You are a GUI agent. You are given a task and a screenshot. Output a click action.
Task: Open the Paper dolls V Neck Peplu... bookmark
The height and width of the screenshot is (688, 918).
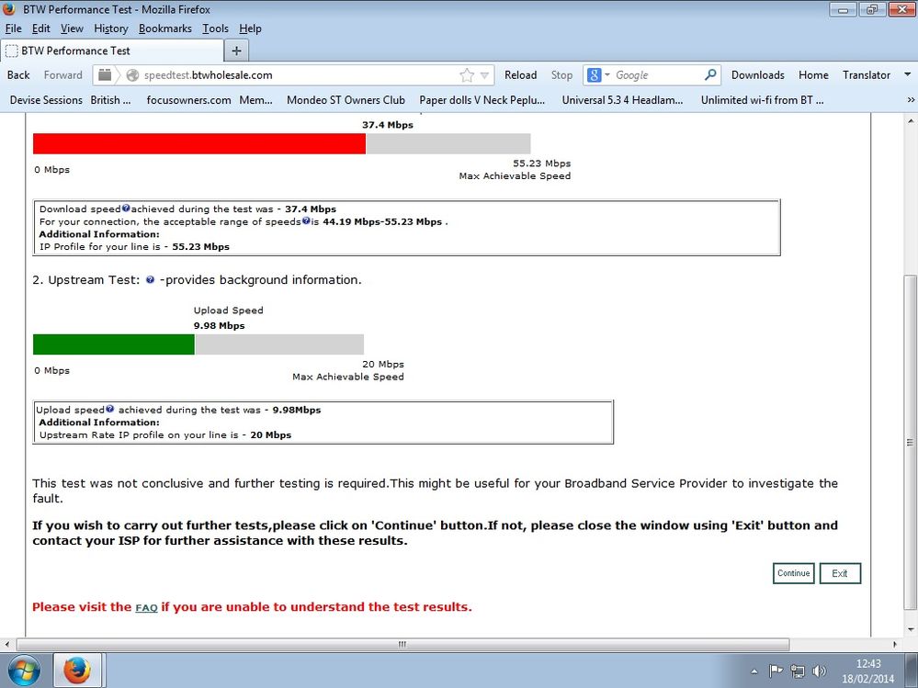pos(482,100)
